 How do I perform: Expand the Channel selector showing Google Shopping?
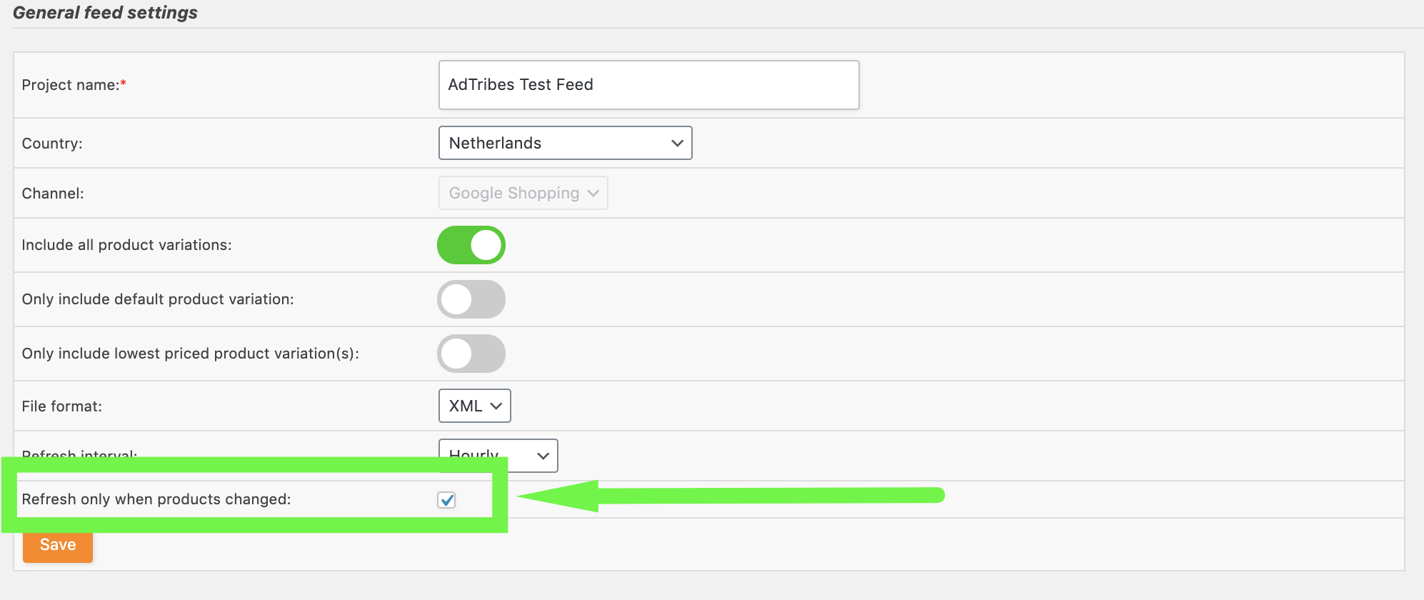(x=523, y=193)
